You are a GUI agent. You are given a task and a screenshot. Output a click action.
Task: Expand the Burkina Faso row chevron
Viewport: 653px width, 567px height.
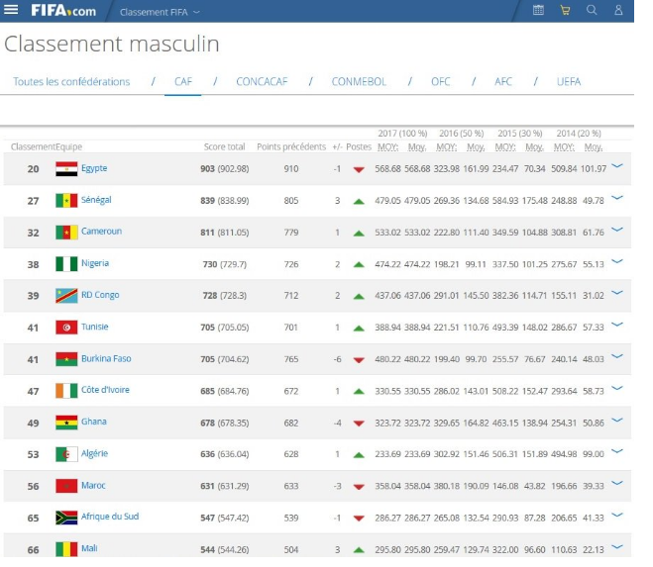pyautogui.click(x=616, y=356)
